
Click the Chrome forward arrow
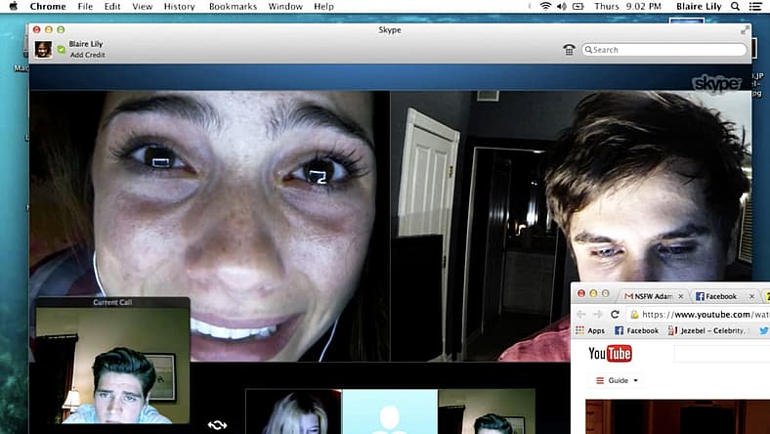(598, 314)
